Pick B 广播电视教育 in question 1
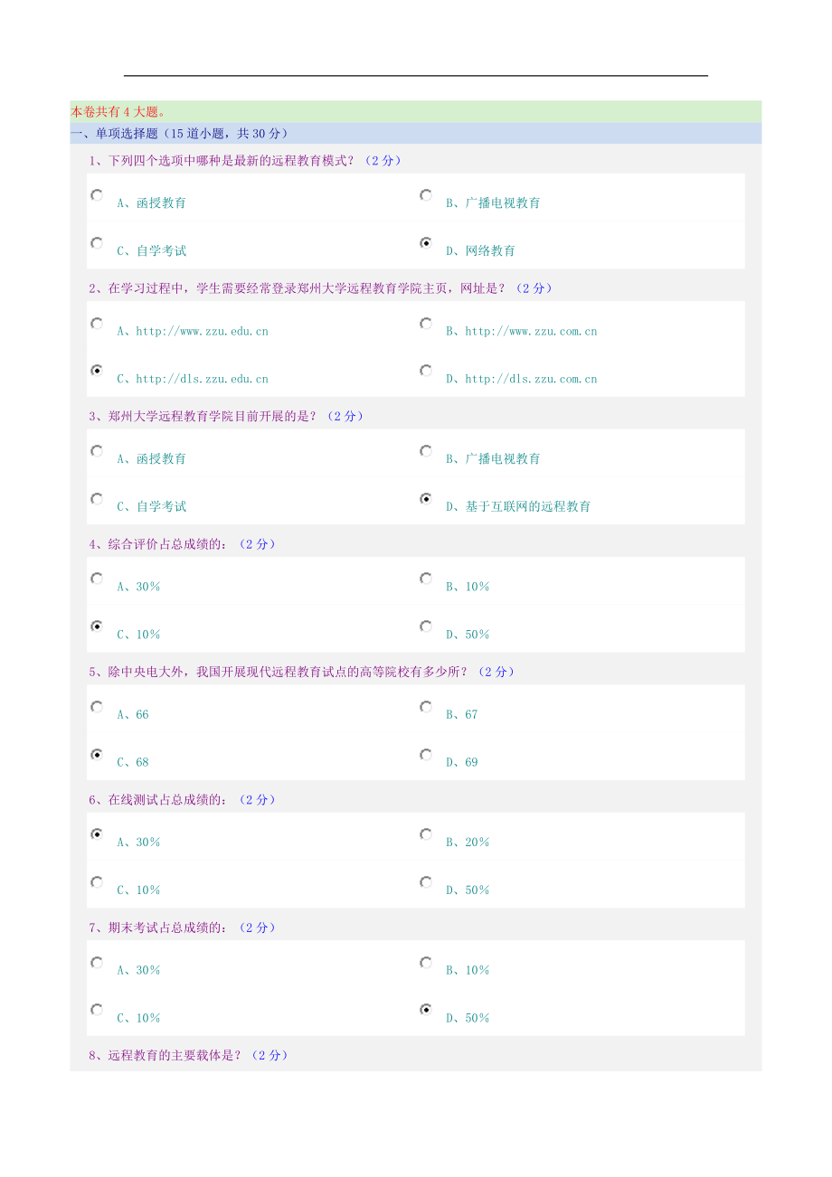 pyautogui.click(x=426, y=195)
